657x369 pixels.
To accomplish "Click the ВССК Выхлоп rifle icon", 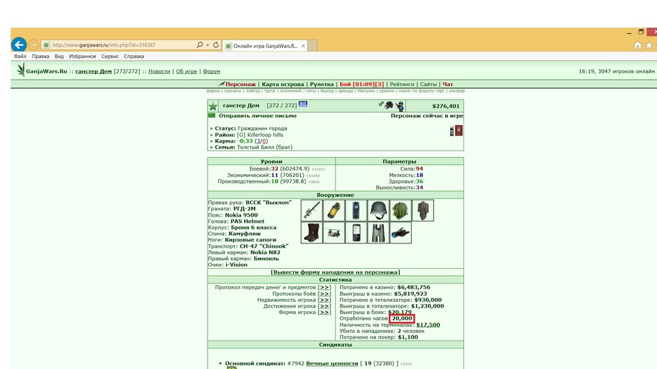I will pos(312,210).
